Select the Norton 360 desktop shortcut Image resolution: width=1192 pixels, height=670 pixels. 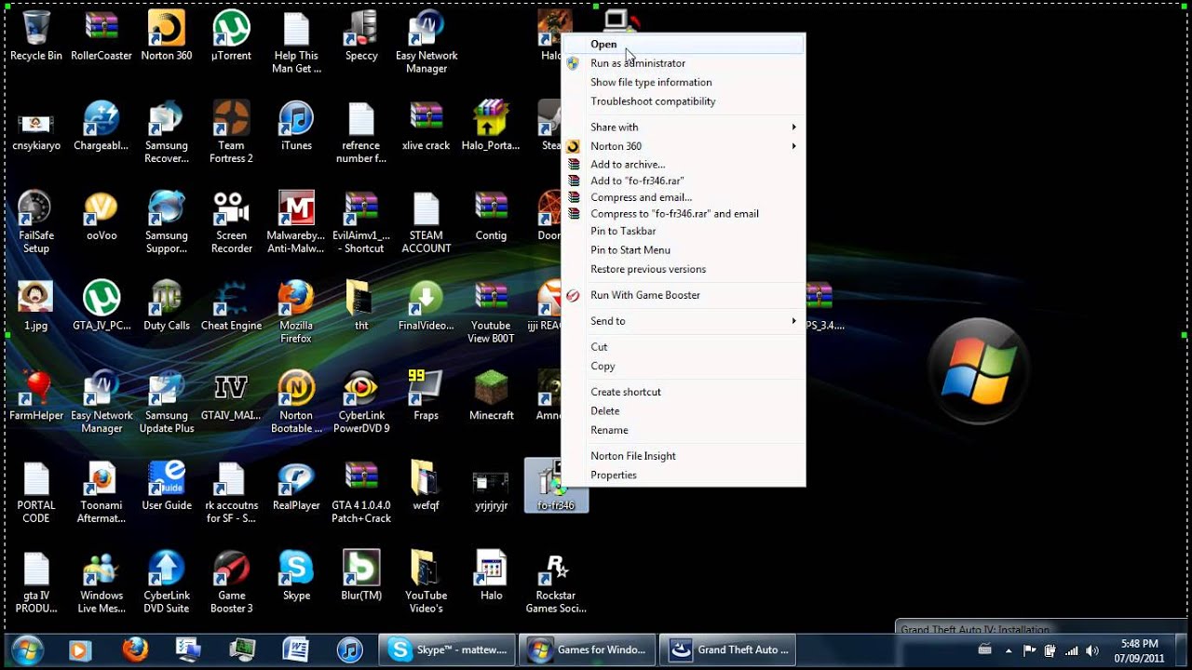pos(167,36)
